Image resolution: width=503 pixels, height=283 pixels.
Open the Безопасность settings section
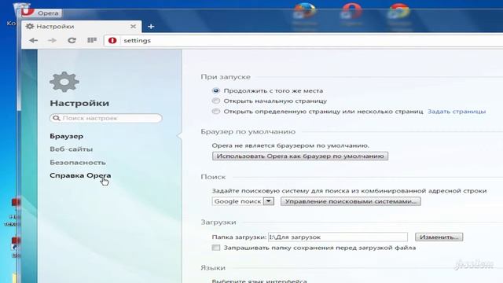coord(78,163)
